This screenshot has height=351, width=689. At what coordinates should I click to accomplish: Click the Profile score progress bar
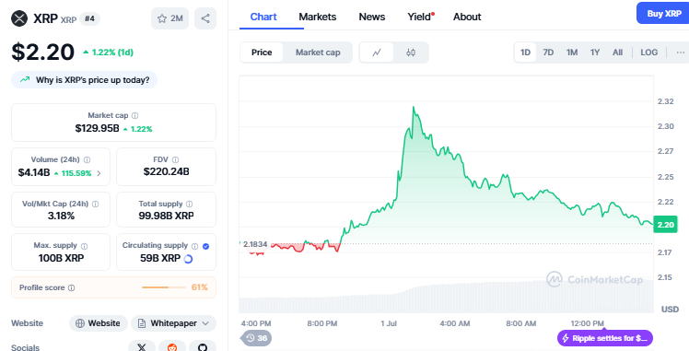(163, 287)
